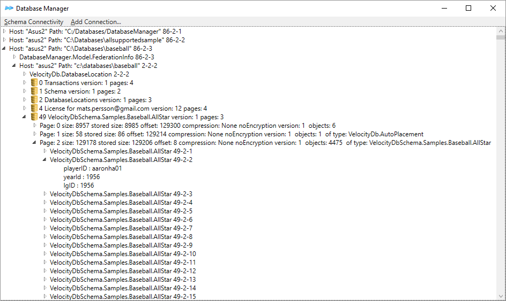Select '49 VelocityDbSchema.Samples.Baseball.AllStar version: 1' text
506x301 pixels.
click(x=119, y=117)
